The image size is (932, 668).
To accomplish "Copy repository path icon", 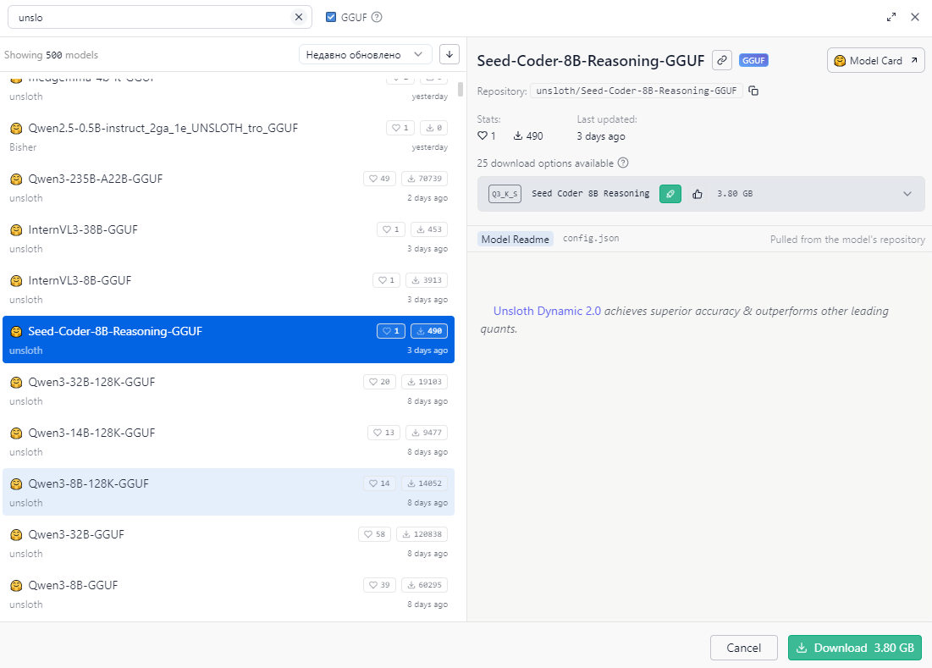I will [x=753, y=91].
